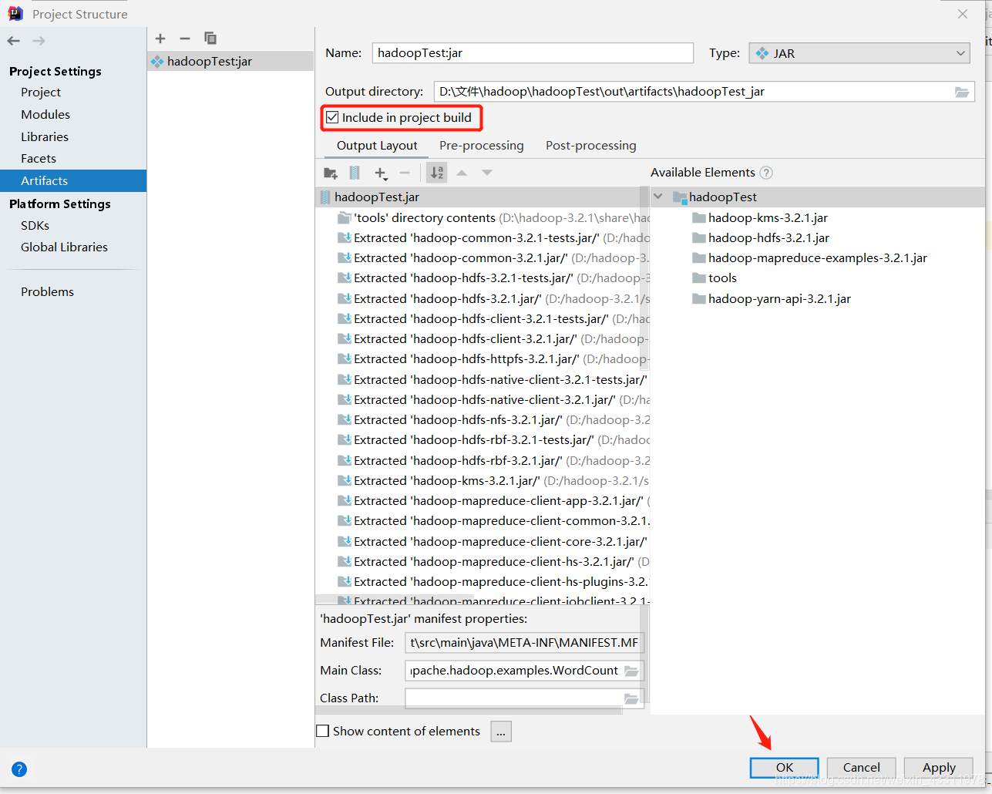992x794 pixels.
Task: Switch to Pre-processing tab
Action: (481, 146)
